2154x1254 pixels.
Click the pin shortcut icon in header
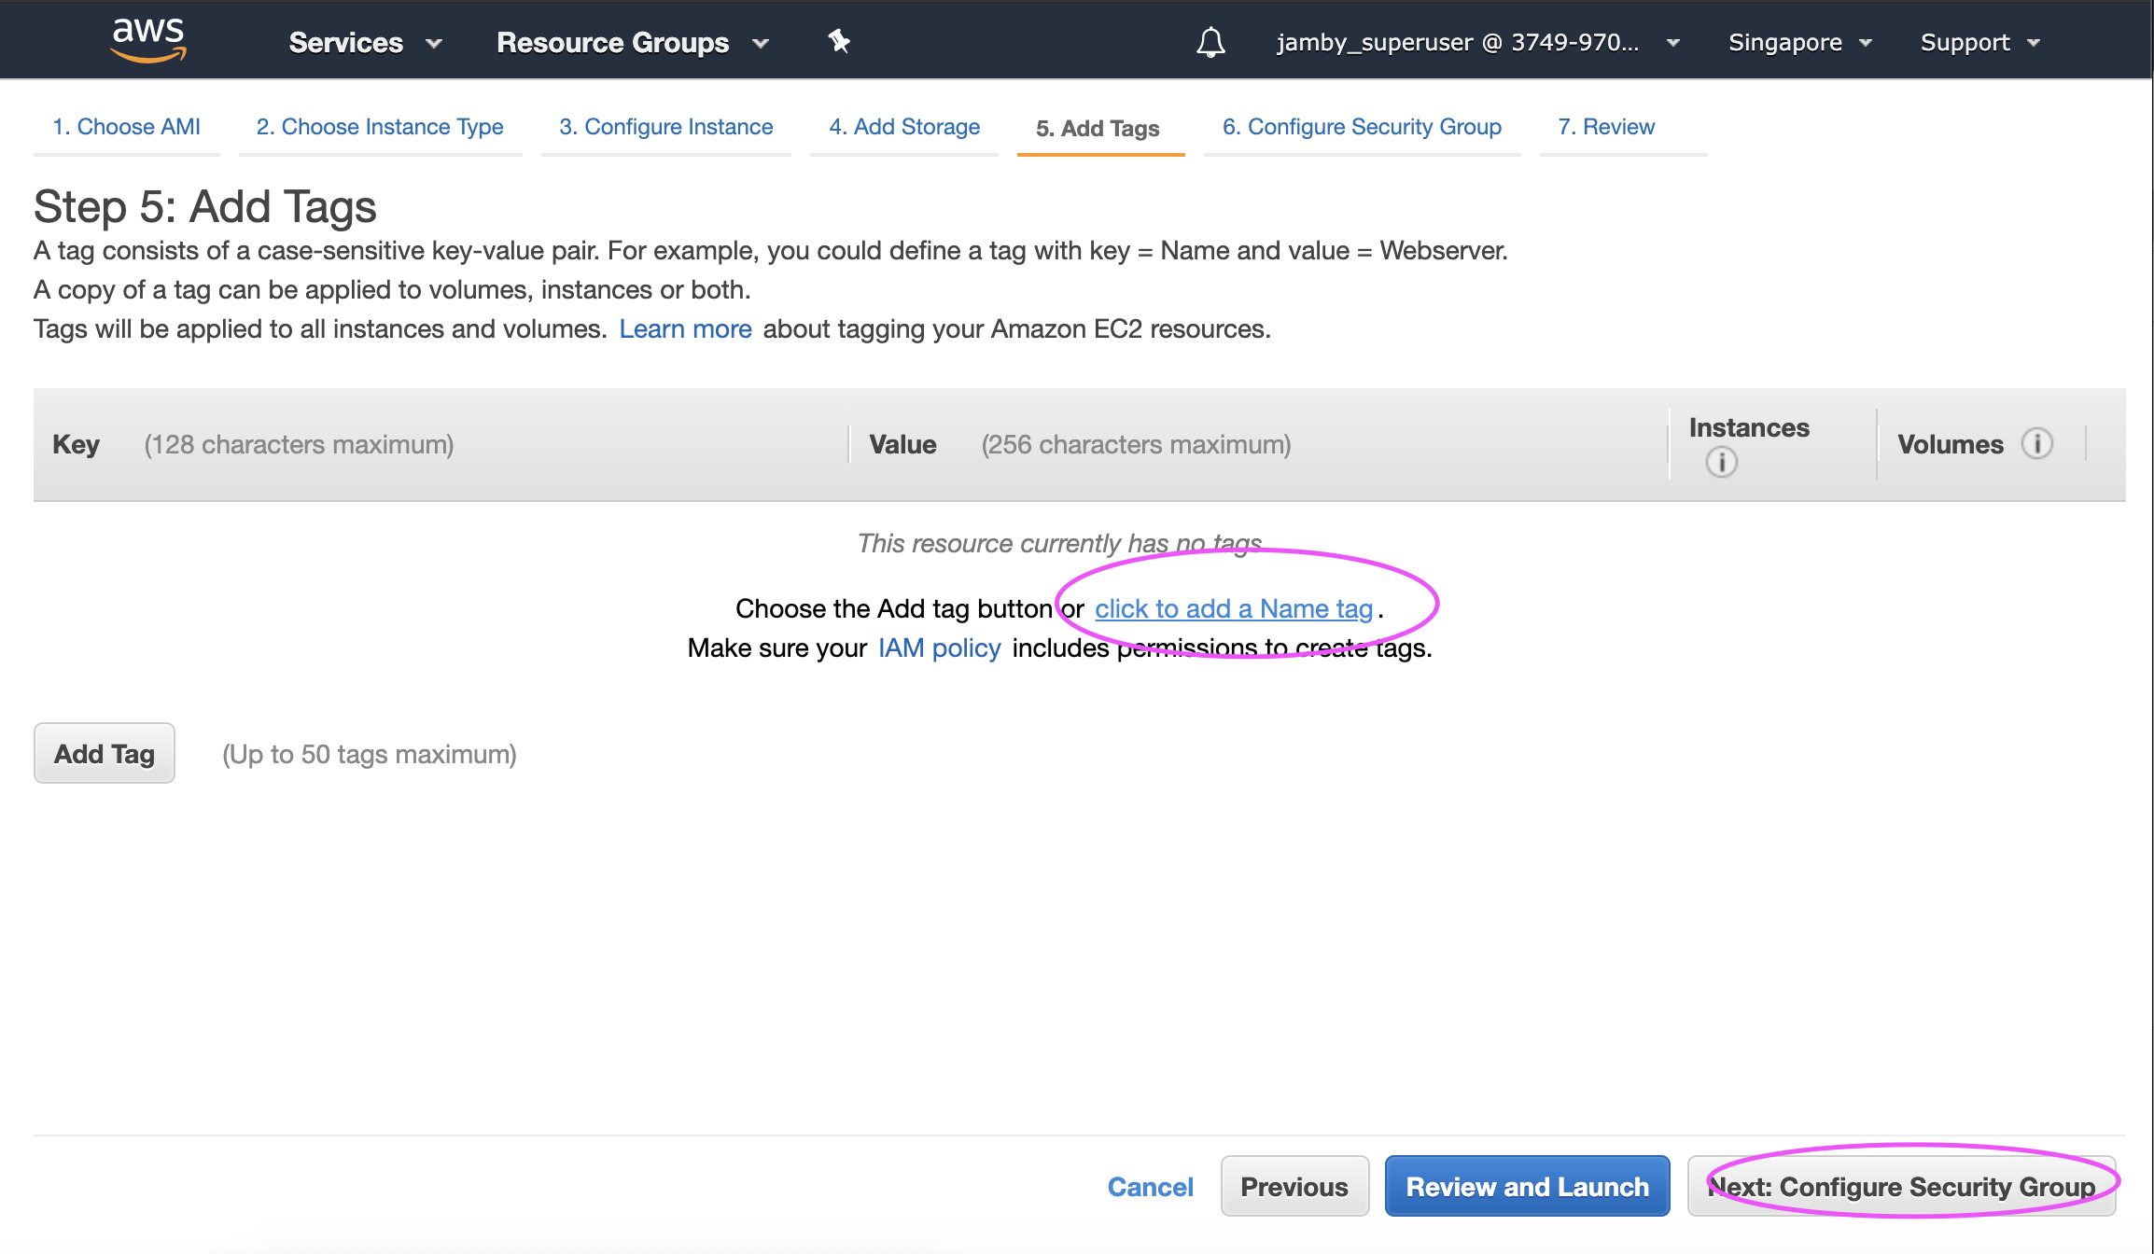coord(839,41)
